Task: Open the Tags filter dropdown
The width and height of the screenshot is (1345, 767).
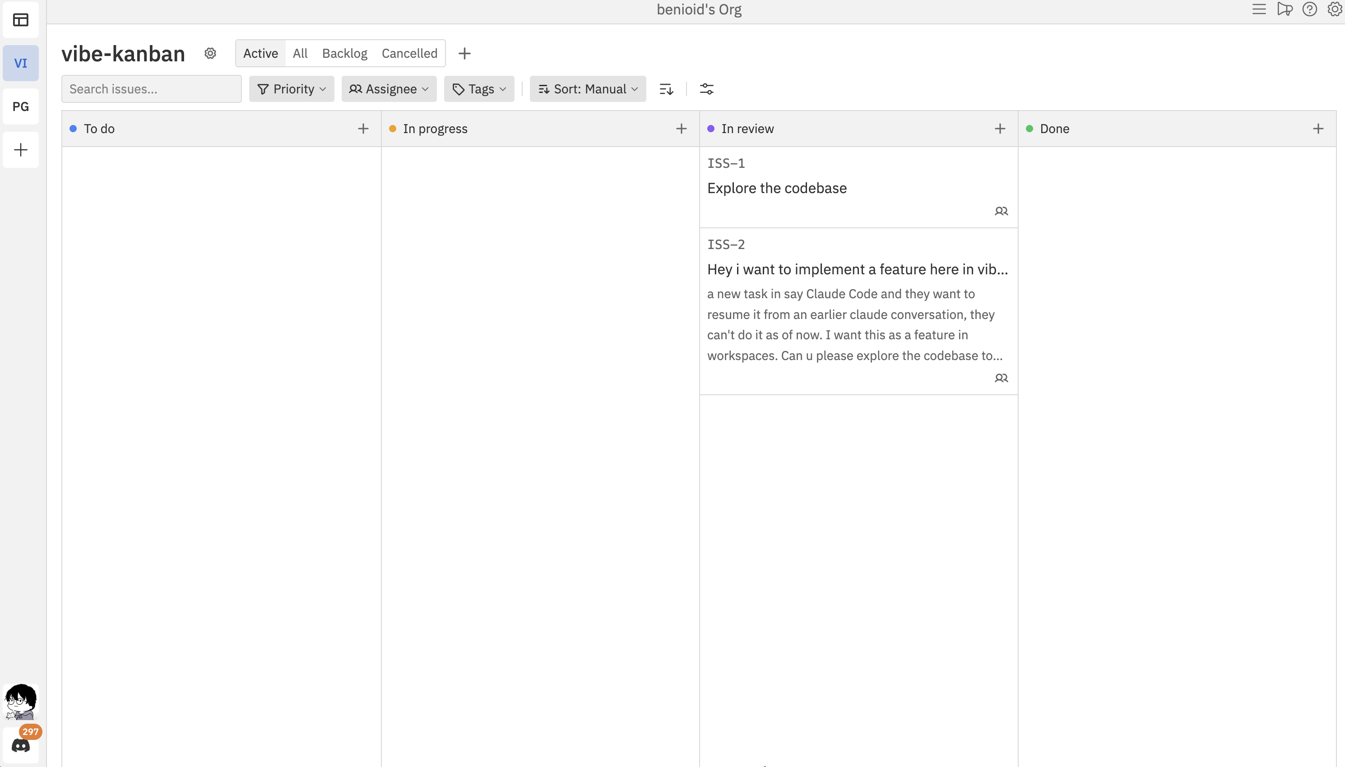Action: [x=478, y=88]
